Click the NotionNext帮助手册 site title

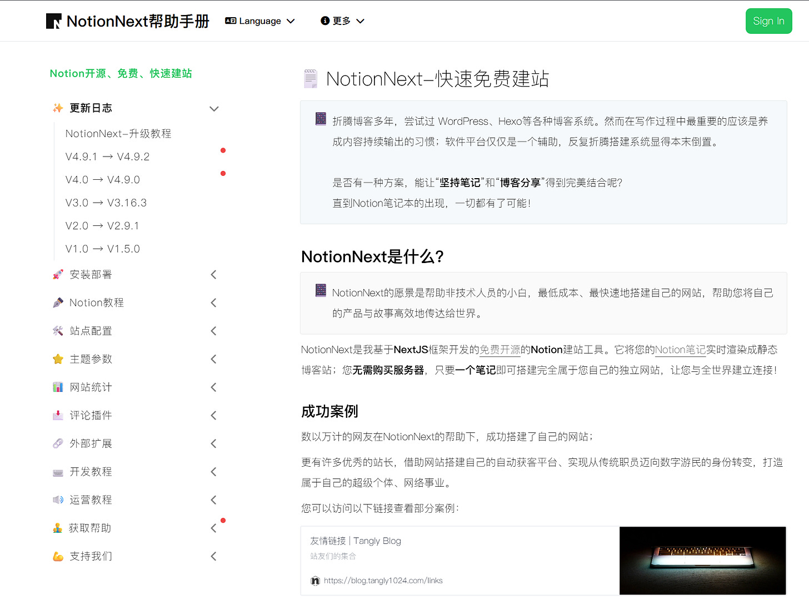click(x=138, y=21)
